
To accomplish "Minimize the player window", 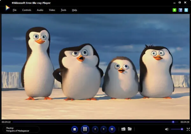I will (174, 3).
